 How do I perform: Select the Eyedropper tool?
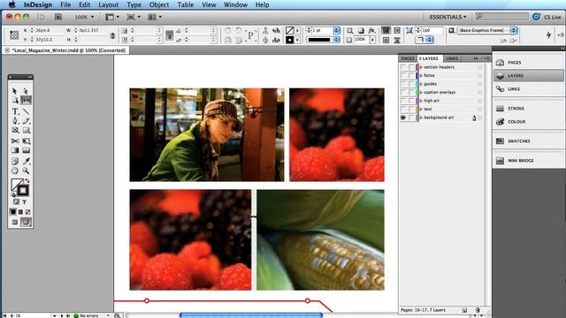pyautogui.click(x=26, y=161)
